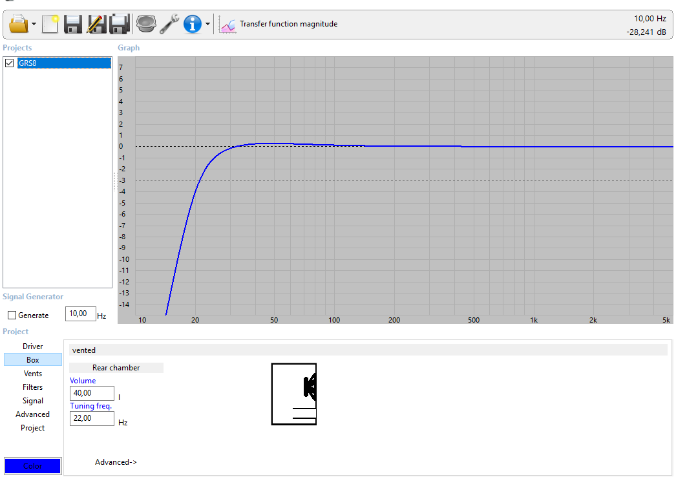Click the Volume label link
Image resolution: width=676 pixels, height=479 pixels.
tap(83, 381)
